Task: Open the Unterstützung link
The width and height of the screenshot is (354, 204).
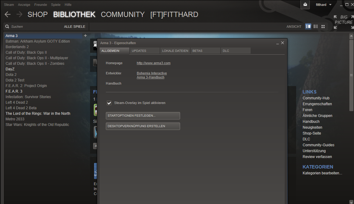Action: (314, 151)
